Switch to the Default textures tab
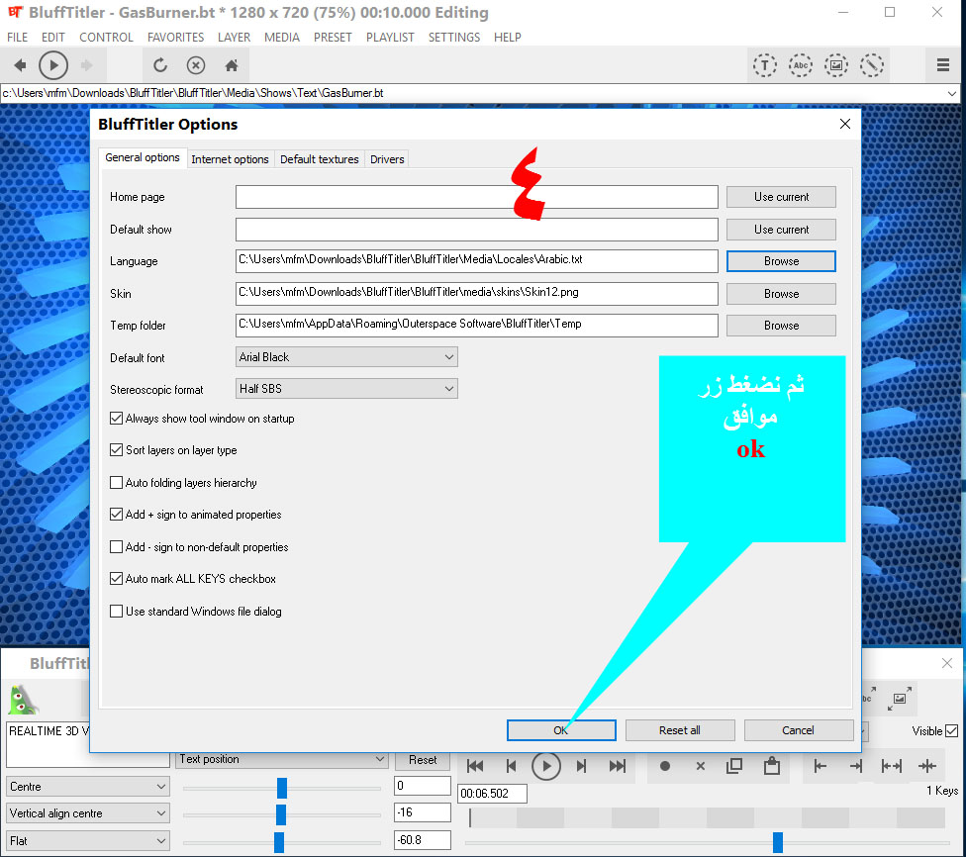 click(319, 159)
